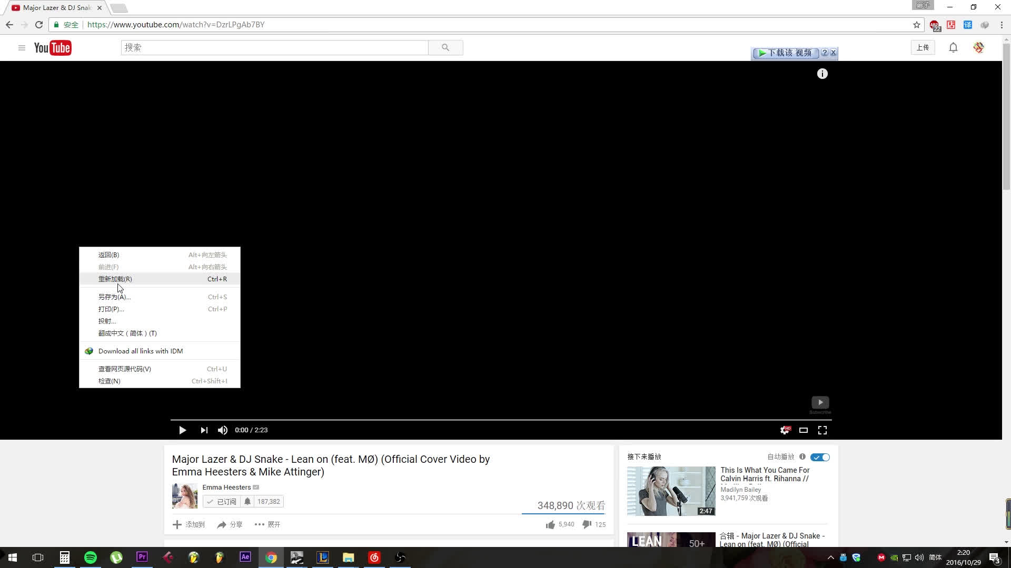1011x568 pixels.
Task: Open video quality settings gear
Action: tap(785, 430)
